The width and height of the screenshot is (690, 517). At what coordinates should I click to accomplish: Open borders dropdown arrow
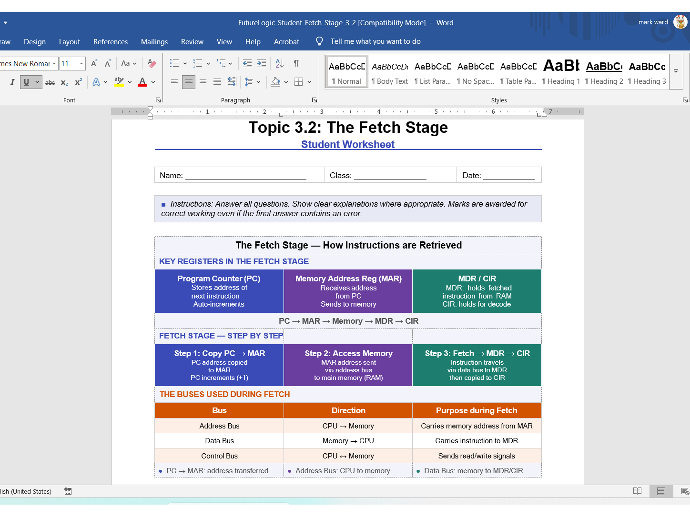pyautogui.click(x=309, y=82)
